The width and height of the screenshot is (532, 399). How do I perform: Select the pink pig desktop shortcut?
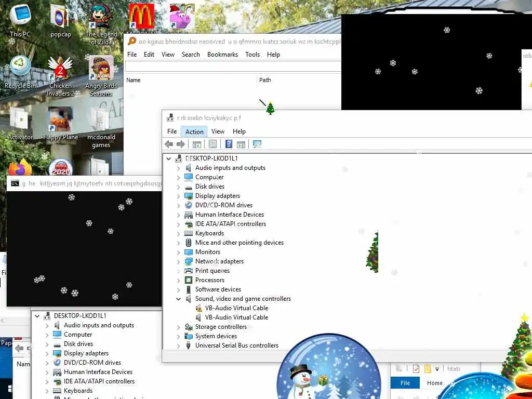coord(182,16)
